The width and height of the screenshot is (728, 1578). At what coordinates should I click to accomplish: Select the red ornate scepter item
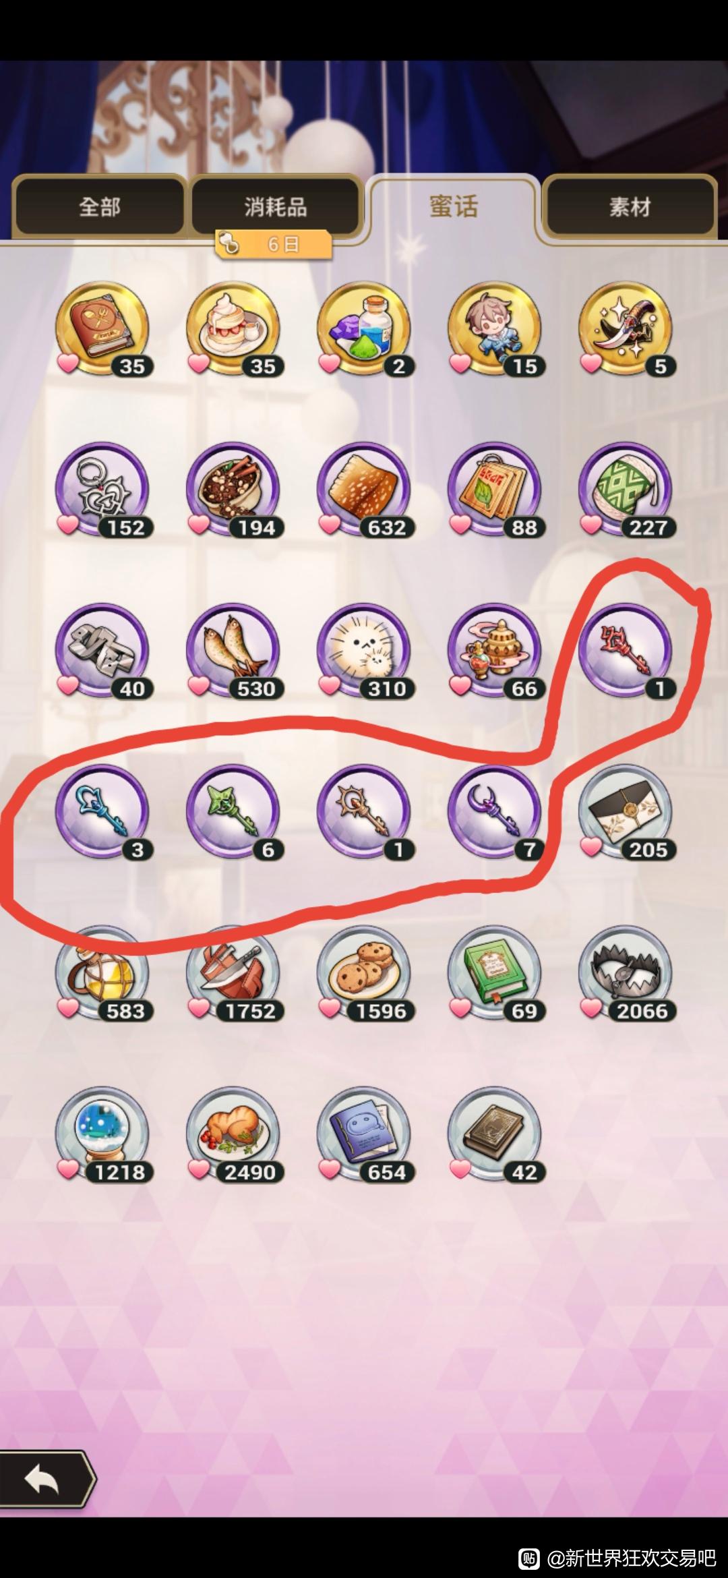pos(626,651)
